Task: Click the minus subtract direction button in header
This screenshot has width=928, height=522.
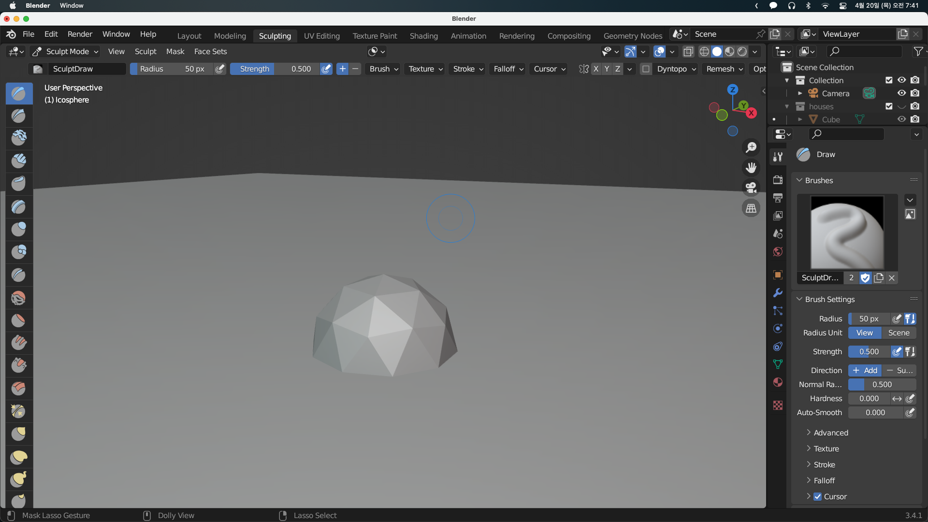Action: pyautogui.click(x=355, y=69)
